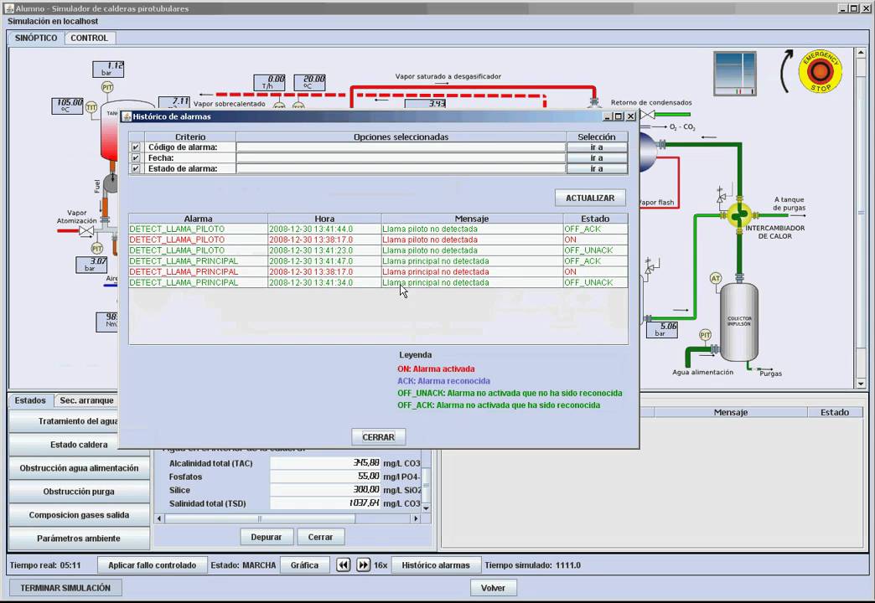Open the Sec. arranque tab

(86, 400)
